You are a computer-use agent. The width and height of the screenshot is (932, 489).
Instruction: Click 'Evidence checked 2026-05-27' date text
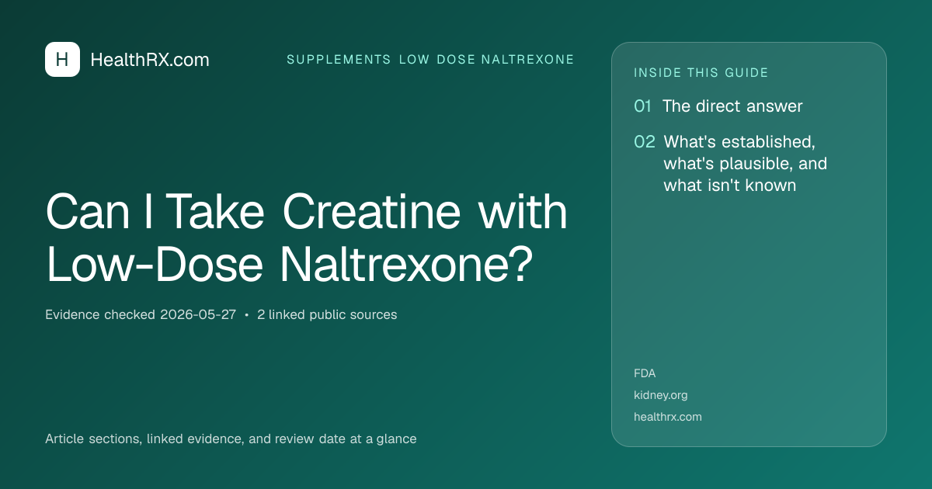pos(141,314)
